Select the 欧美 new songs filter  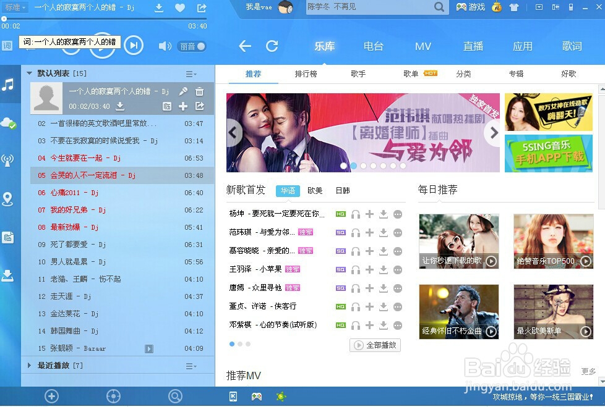tap(315, 191)
